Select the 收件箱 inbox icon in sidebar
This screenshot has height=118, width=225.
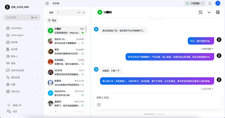click(x=8, y=42)
